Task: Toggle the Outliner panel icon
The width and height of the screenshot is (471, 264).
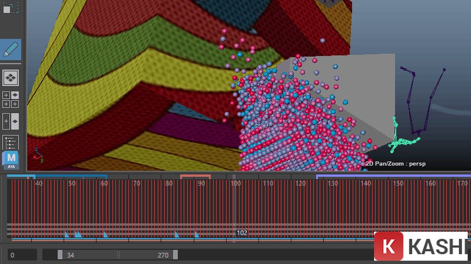Action: 11,142
